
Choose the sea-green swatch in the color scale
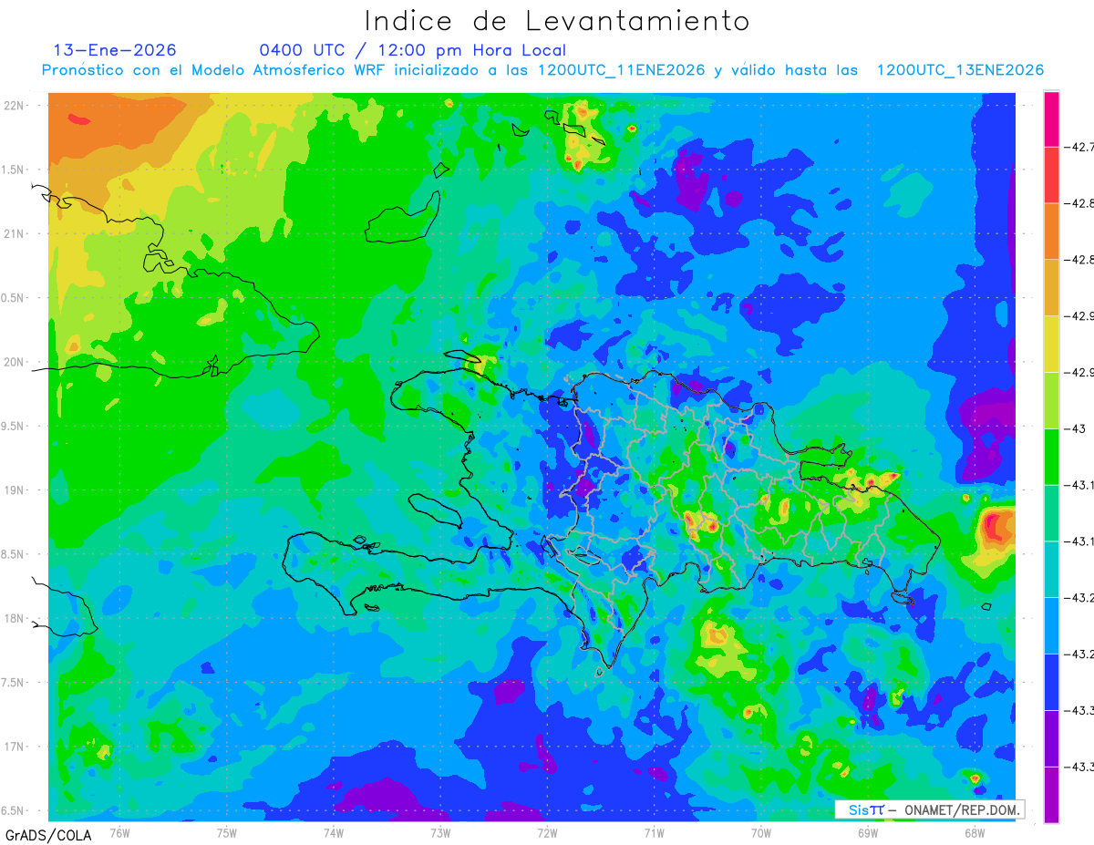pos(1051,513)
